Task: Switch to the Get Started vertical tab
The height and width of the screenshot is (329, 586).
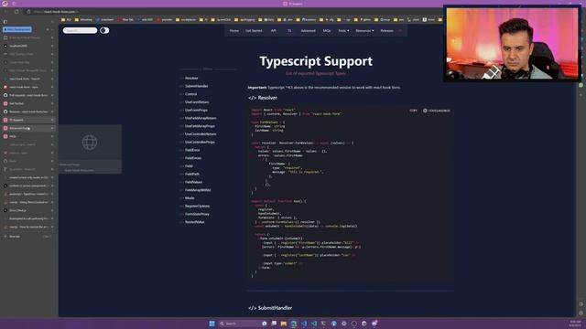Action: (x=28, y=103)
